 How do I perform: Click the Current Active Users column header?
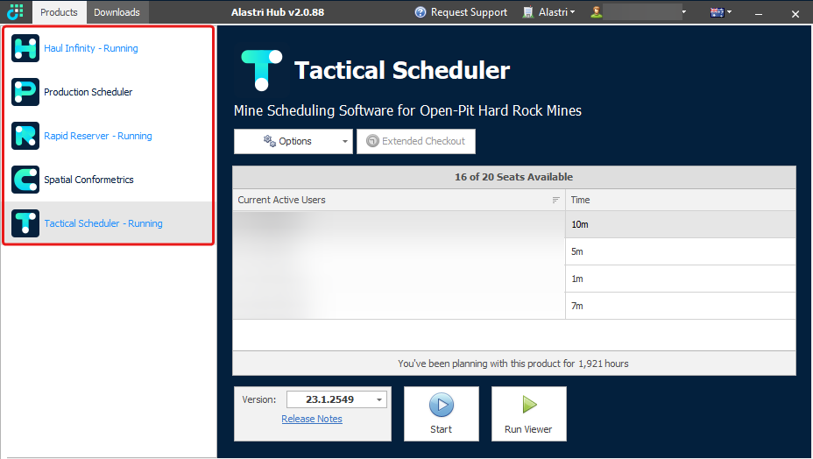point(399,200)
